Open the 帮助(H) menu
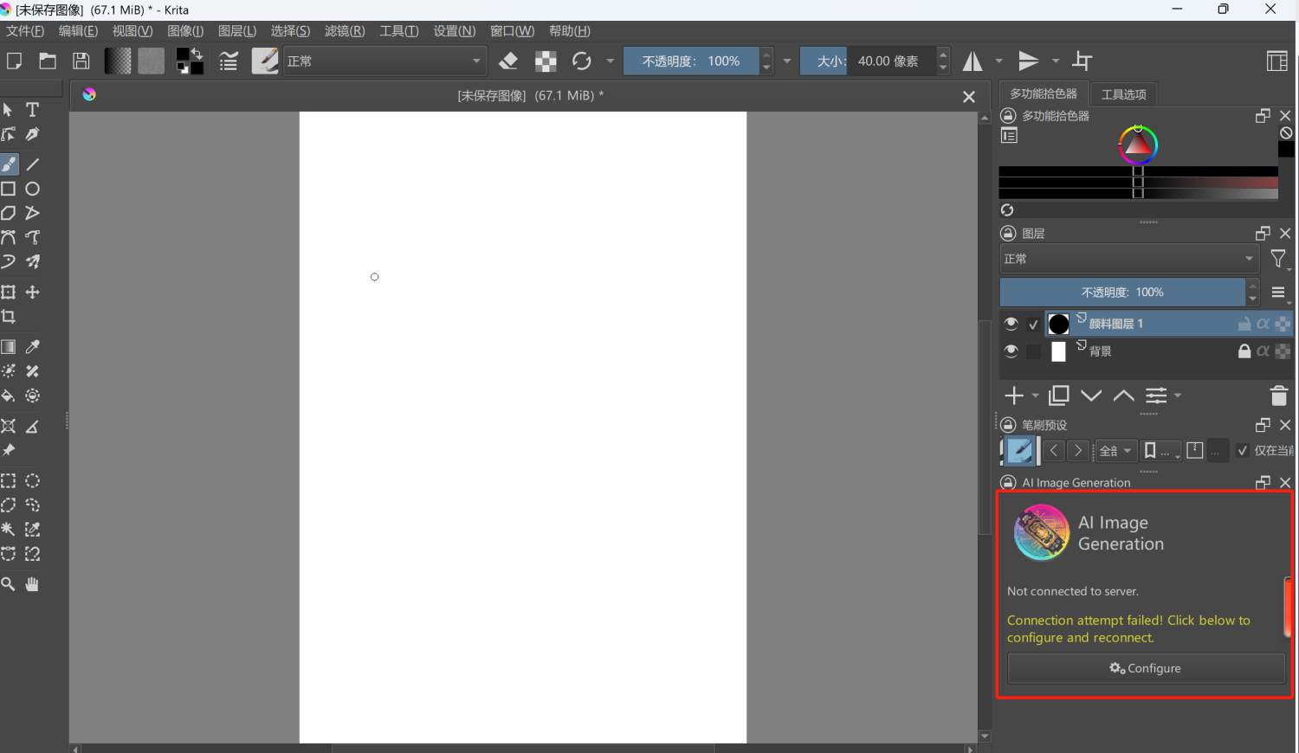This screenshot has height=753, width=1299. [570, 31]
